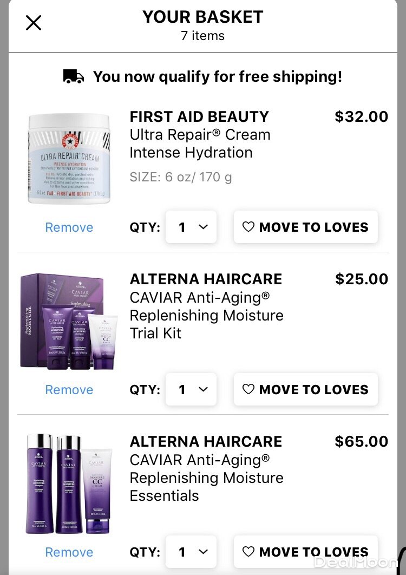406x575 pixels.
Task: Click heart icon for Ultra Repair Cream
Action: click(248, 227)
